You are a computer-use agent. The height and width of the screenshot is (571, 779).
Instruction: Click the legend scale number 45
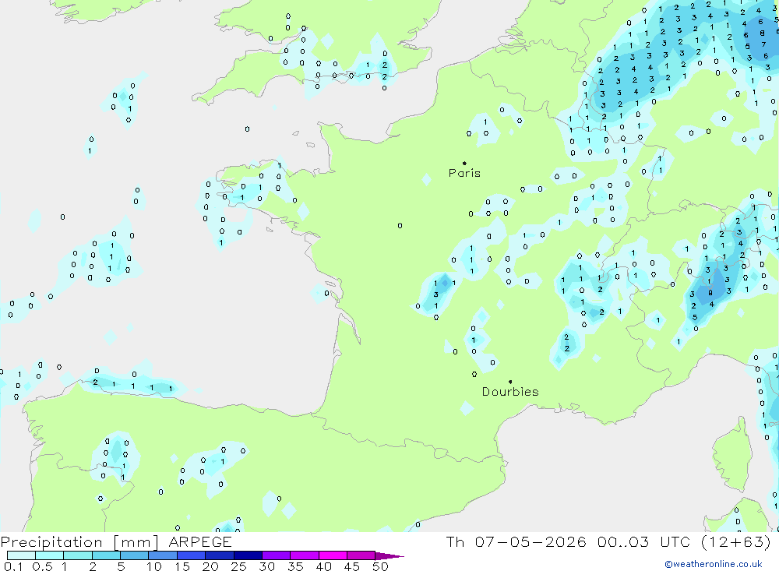(x=352, y=566)
